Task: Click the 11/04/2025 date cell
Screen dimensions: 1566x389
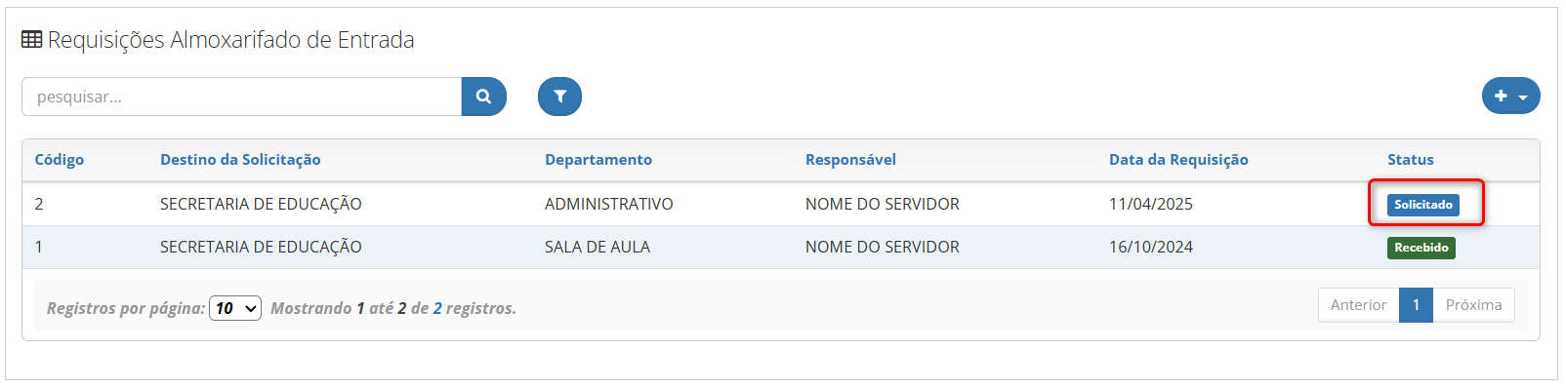Action: 1151,204
